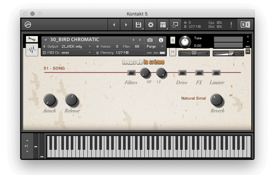This screenshot has height=175, width=269.
Task: Click the pan slider between L and R
Action: tap(194, 53)
